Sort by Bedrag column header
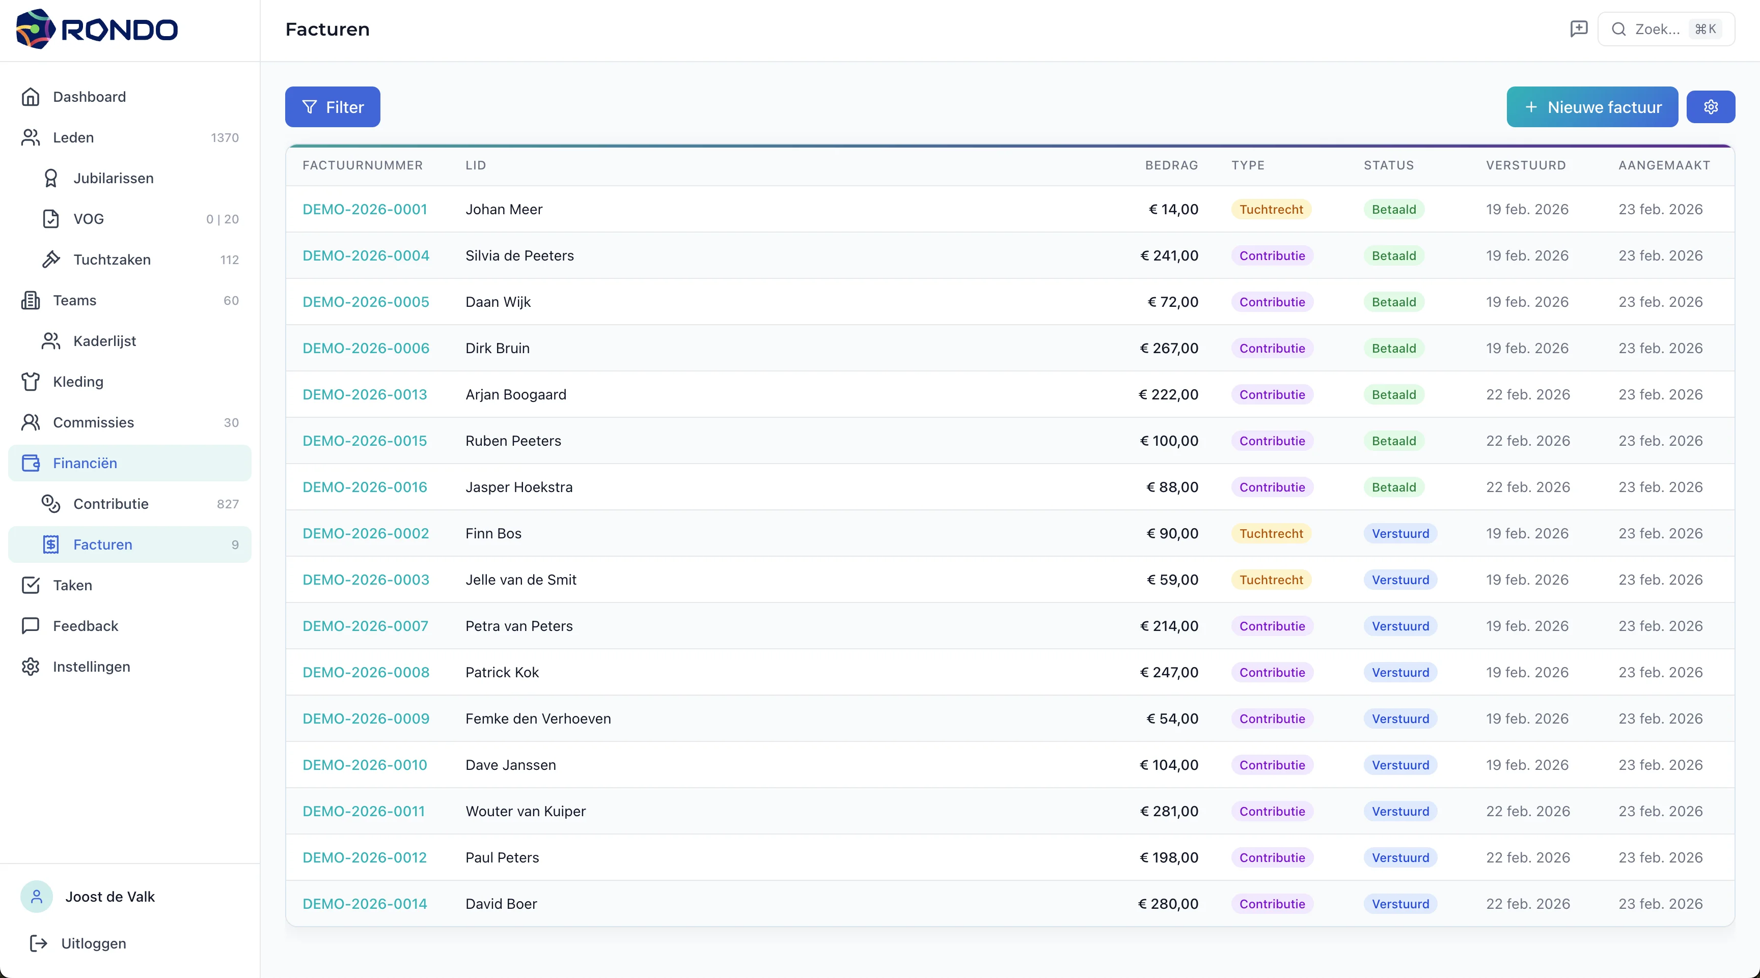 pyautogui.click(x=1171, y=165)
